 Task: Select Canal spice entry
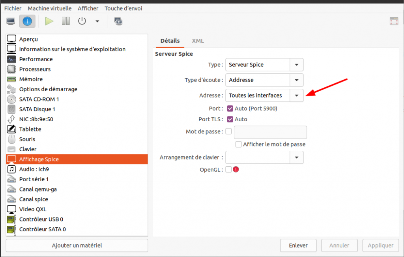(x=77, y=199)
